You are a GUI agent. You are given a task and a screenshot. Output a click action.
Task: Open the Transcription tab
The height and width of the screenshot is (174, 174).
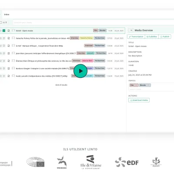tap(136, 37)
